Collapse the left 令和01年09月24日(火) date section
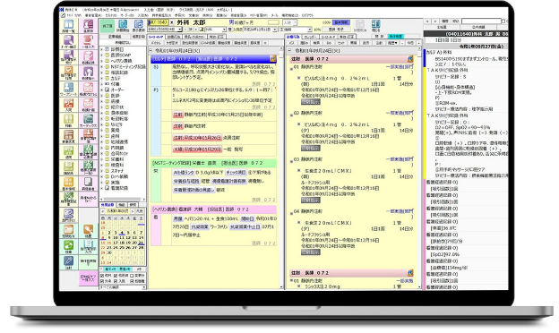This screenshot has height=333, width=559. 150,50
